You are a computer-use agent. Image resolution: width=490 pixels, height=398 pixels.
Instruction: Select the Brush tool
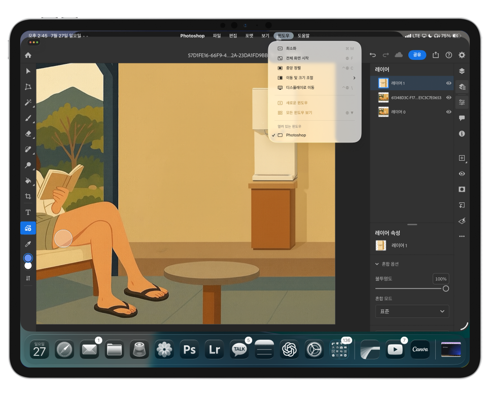click(x=28, y=118)
